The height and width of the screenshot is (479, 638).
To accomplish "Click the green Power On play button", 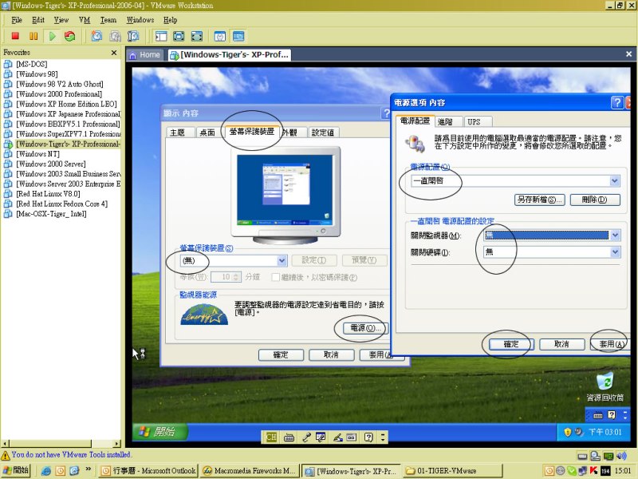I will [x=52, y=36].
